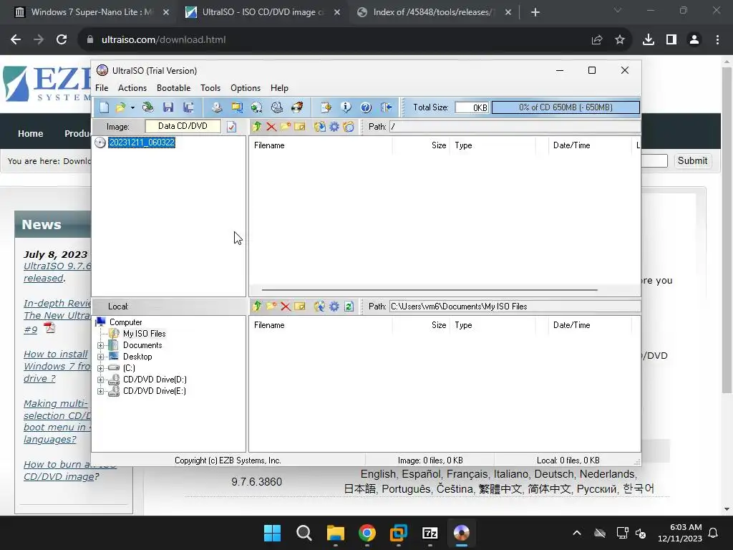This screenshot has width=733, height=550.
Task: Click the Home link on the website navigation
Action: pyautogui.click(x=30, y=134)
